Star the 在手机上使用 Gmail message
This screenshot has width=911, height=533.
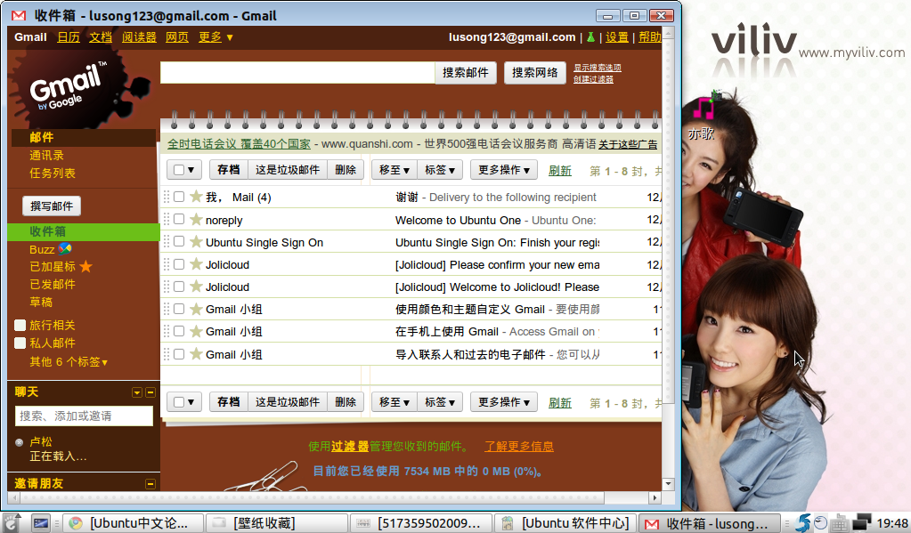click(x=197, y=331)
